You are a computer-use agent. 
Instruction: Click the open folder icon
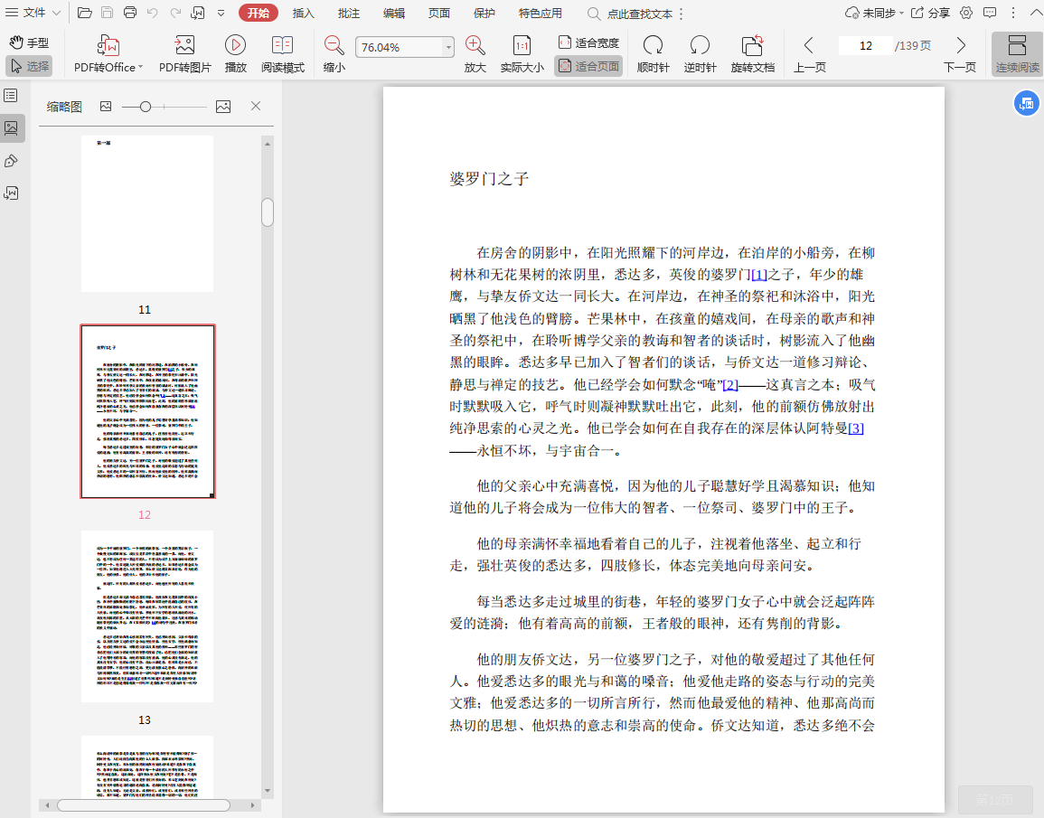pyautogui.click(x=85, y=13)
